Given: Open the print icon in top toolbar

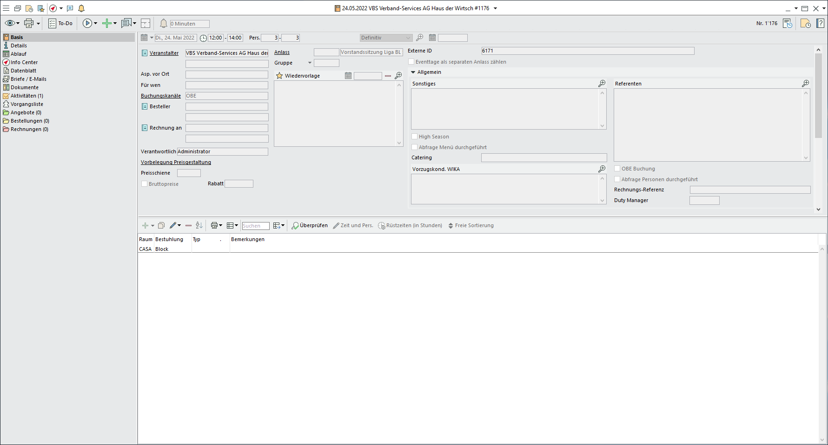Looking at the screenshot, I should tap(29, 23).
